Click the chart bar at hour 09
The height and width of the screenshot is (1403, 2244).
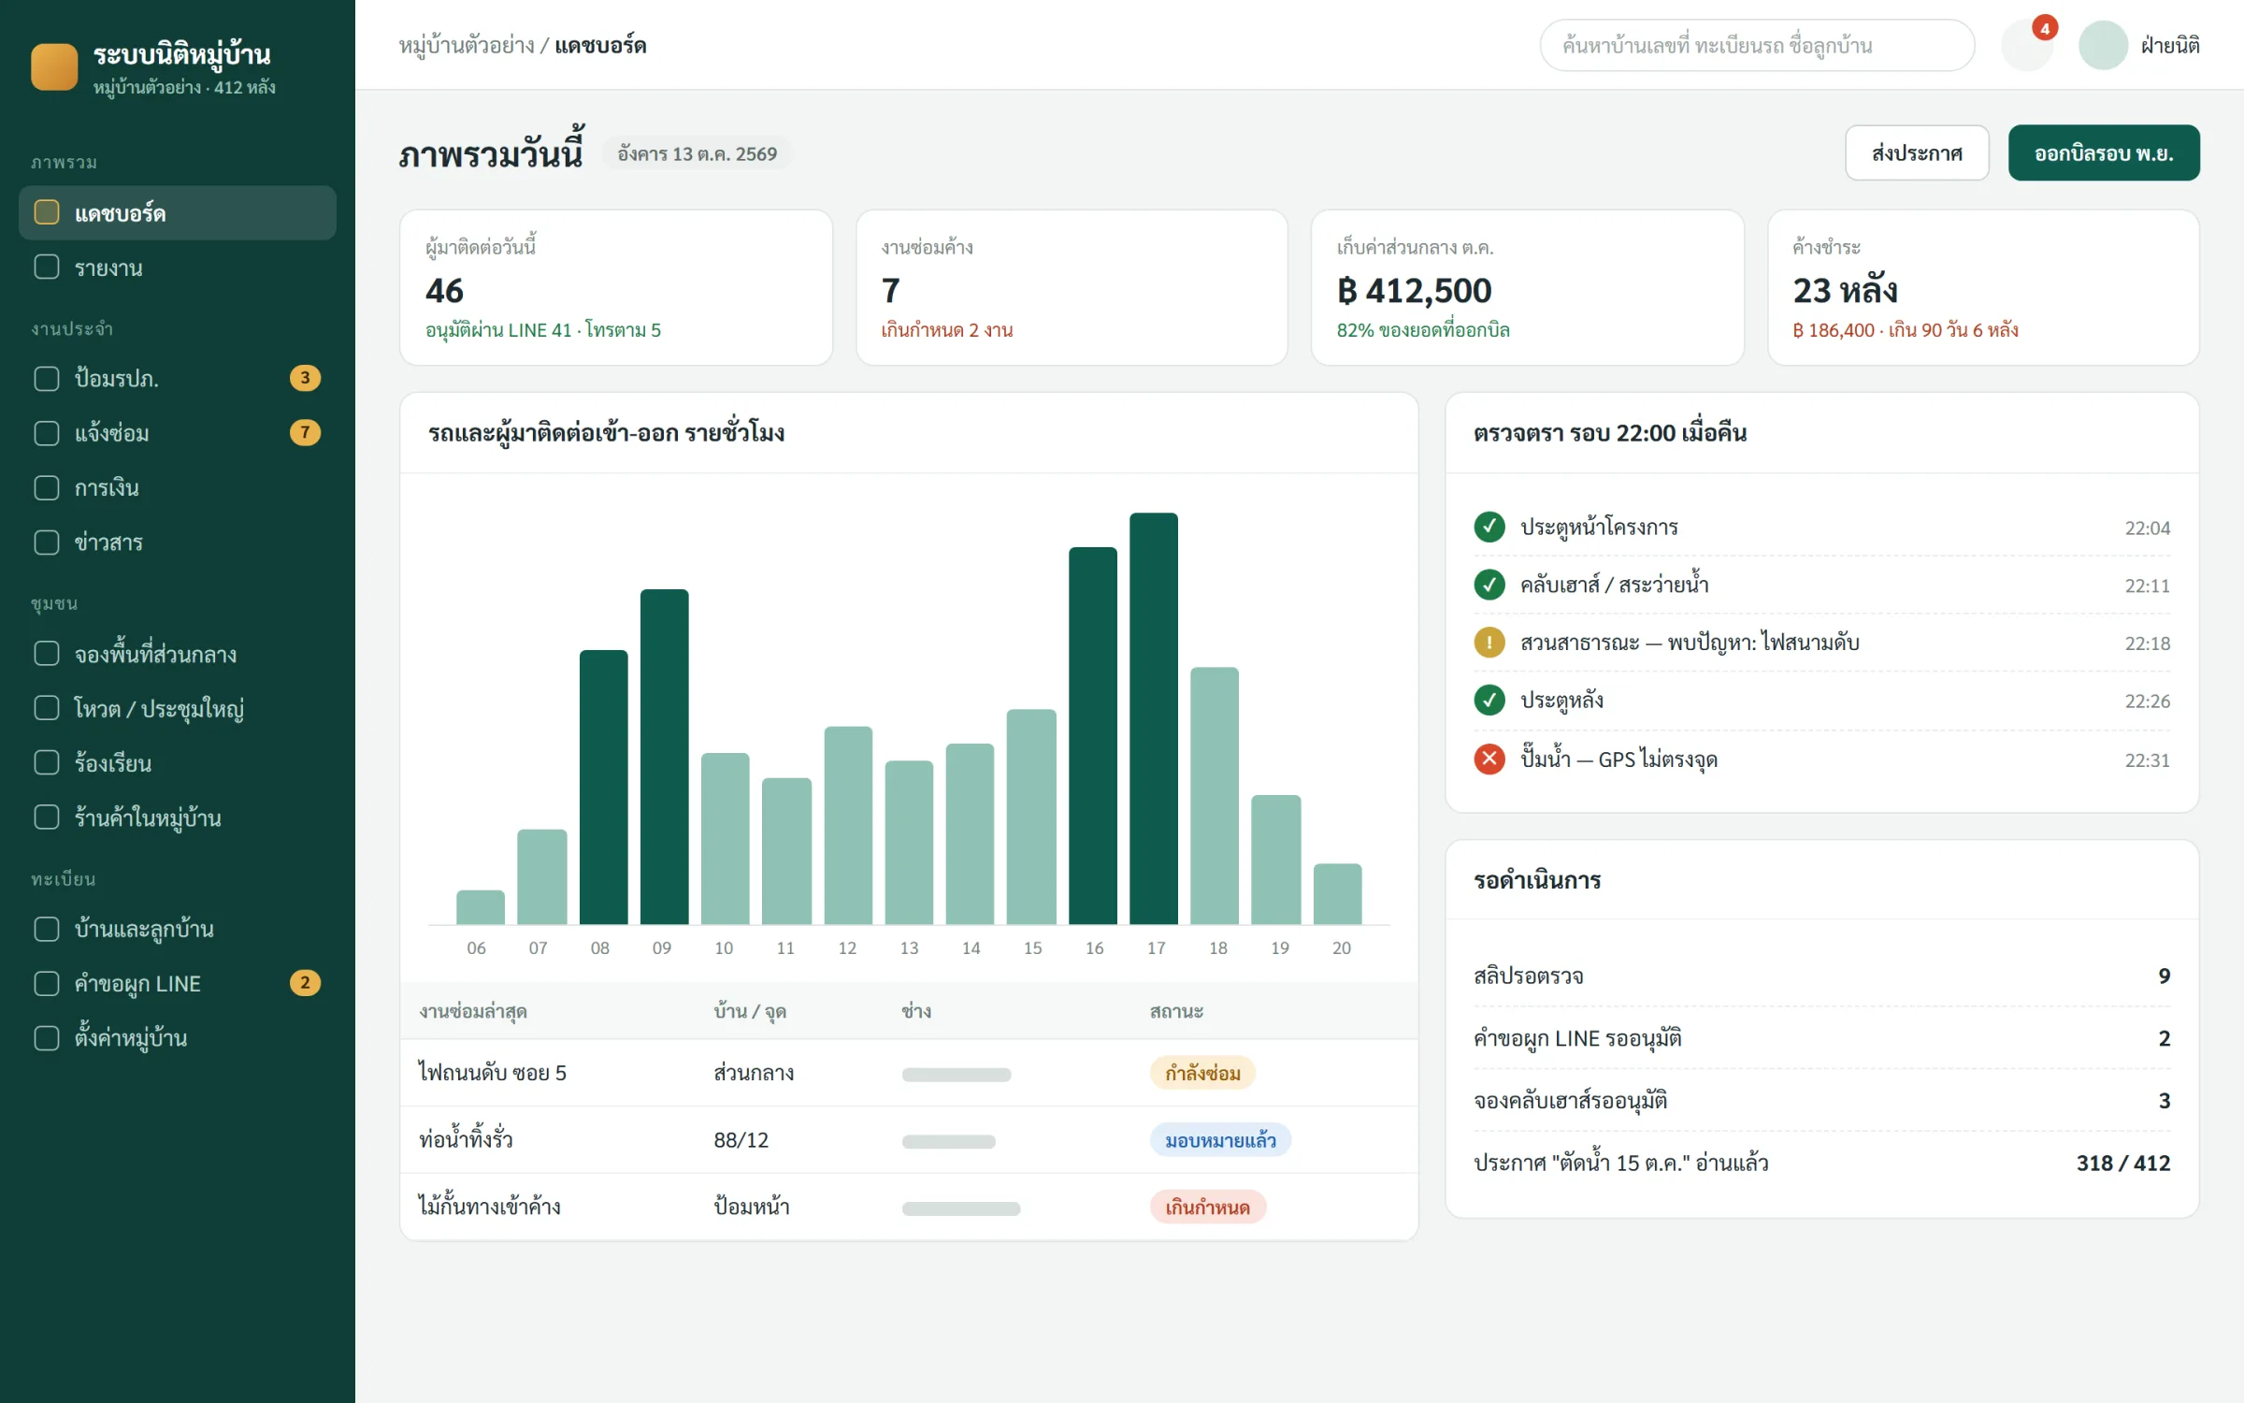click(x=664, y=757)
